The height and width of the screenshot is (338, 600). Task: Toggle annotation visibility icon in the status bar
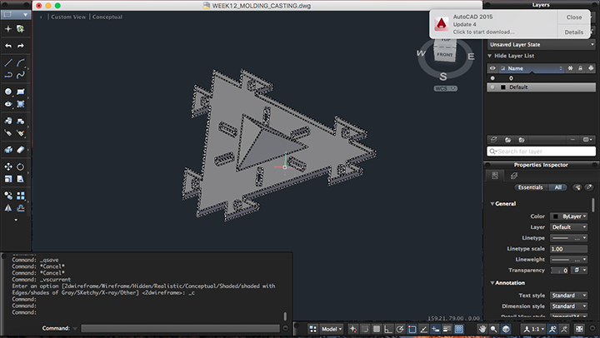tap(552, 329)
